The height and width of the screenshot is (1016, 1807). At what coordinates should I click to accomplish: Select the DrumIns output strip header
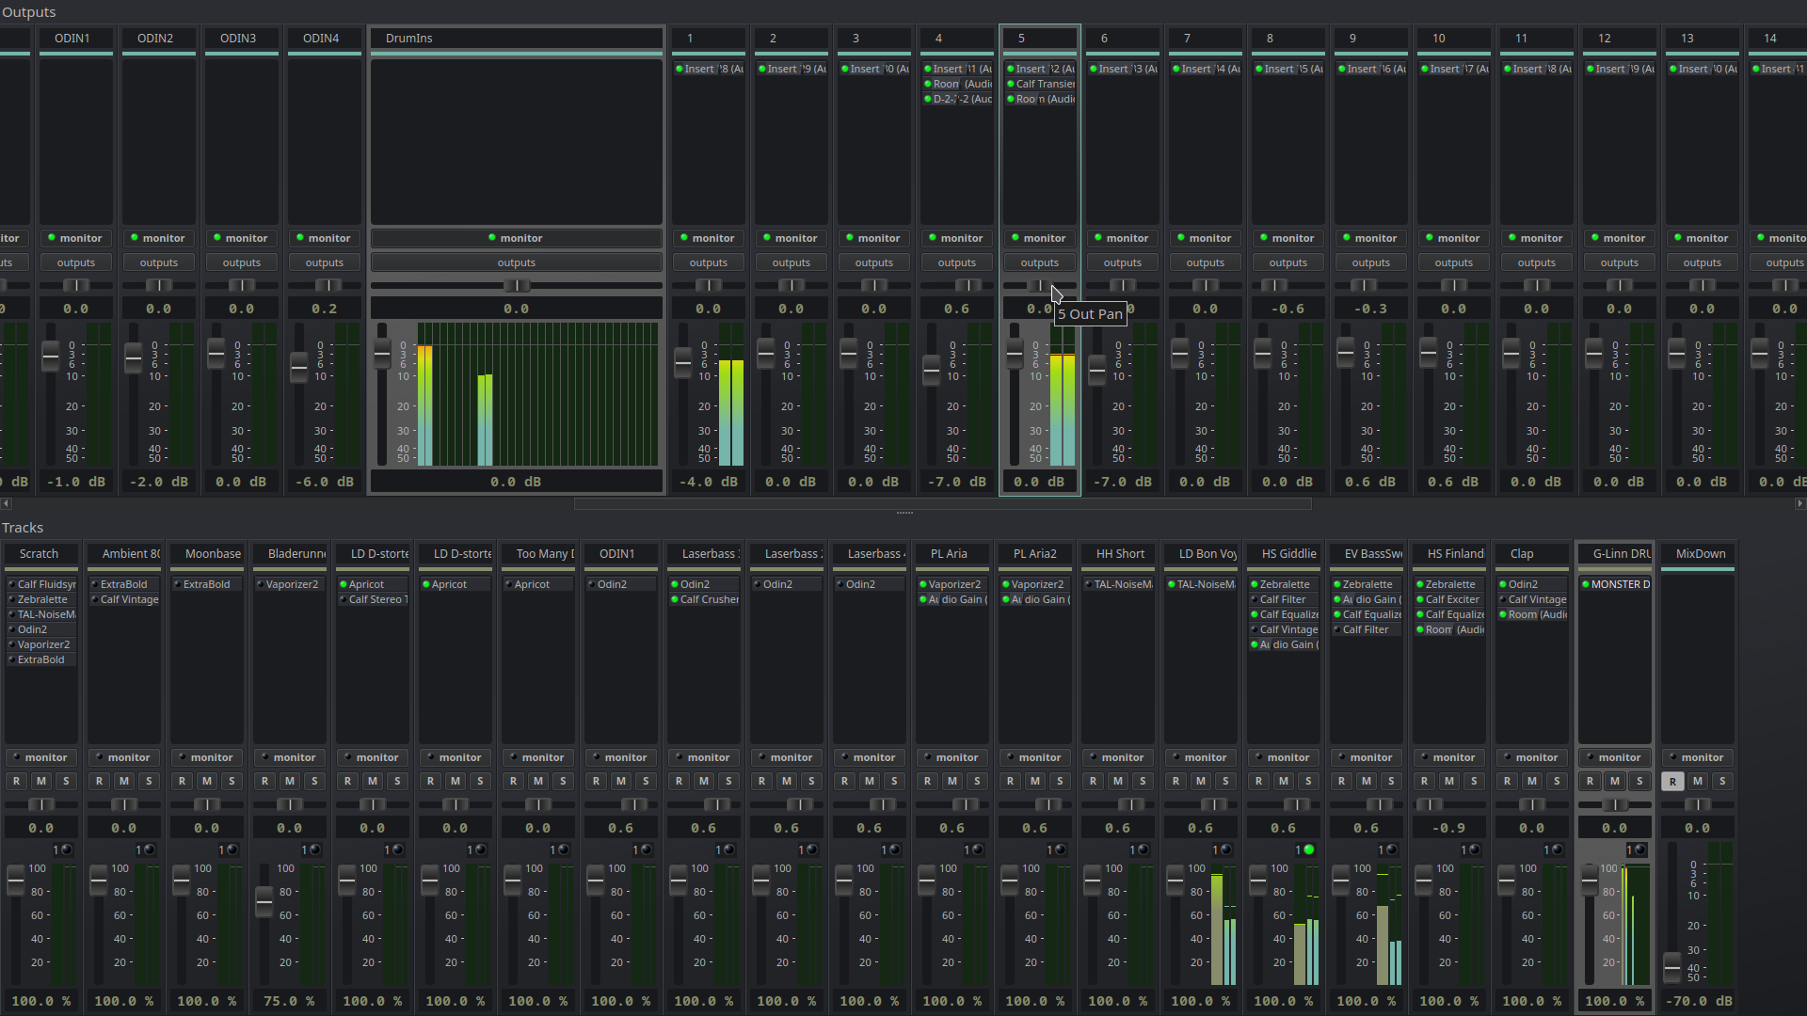[516, 39]
